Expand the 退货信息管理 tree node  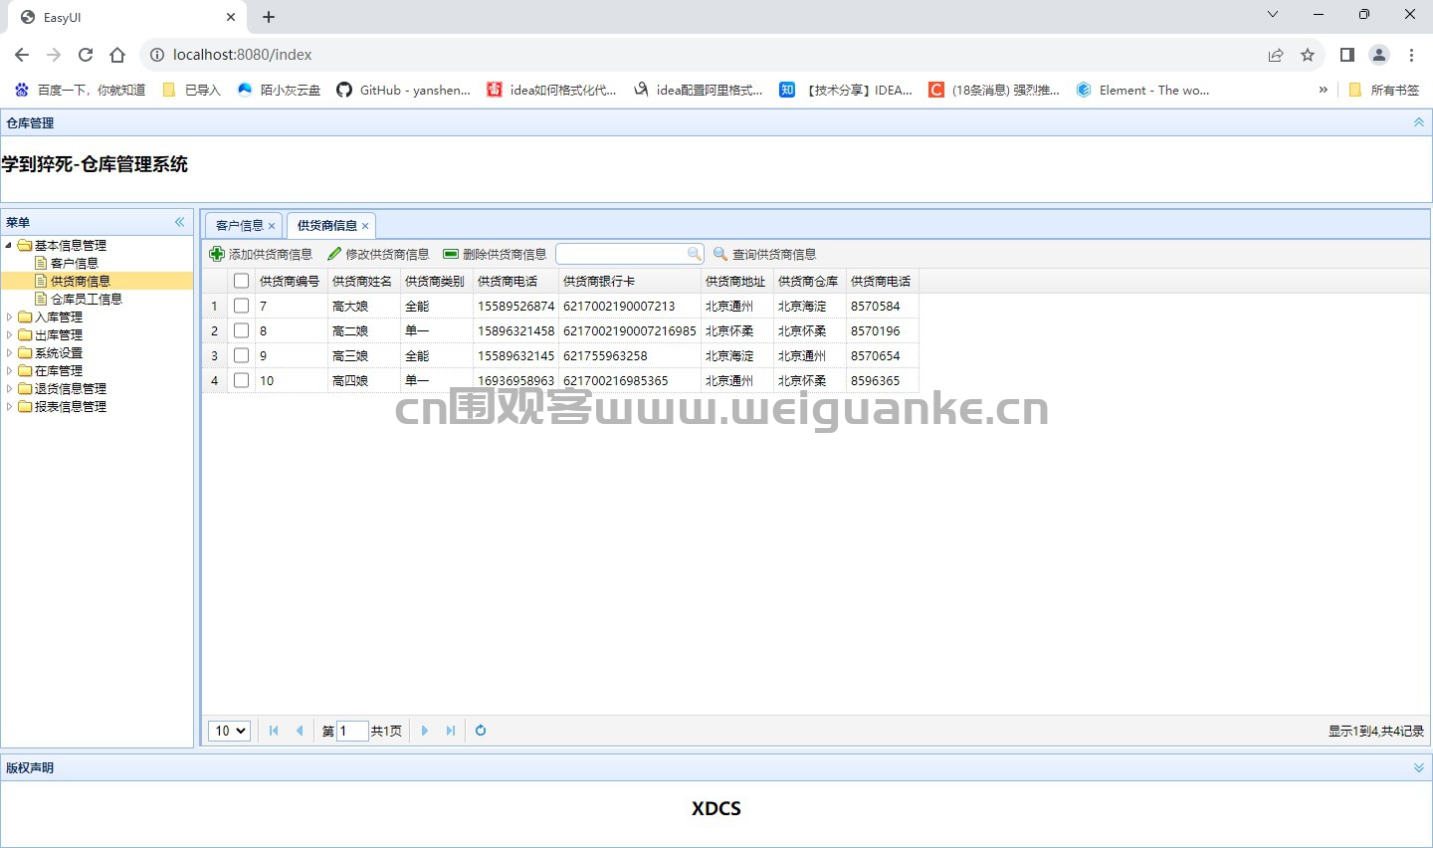[x=9, y=388]
